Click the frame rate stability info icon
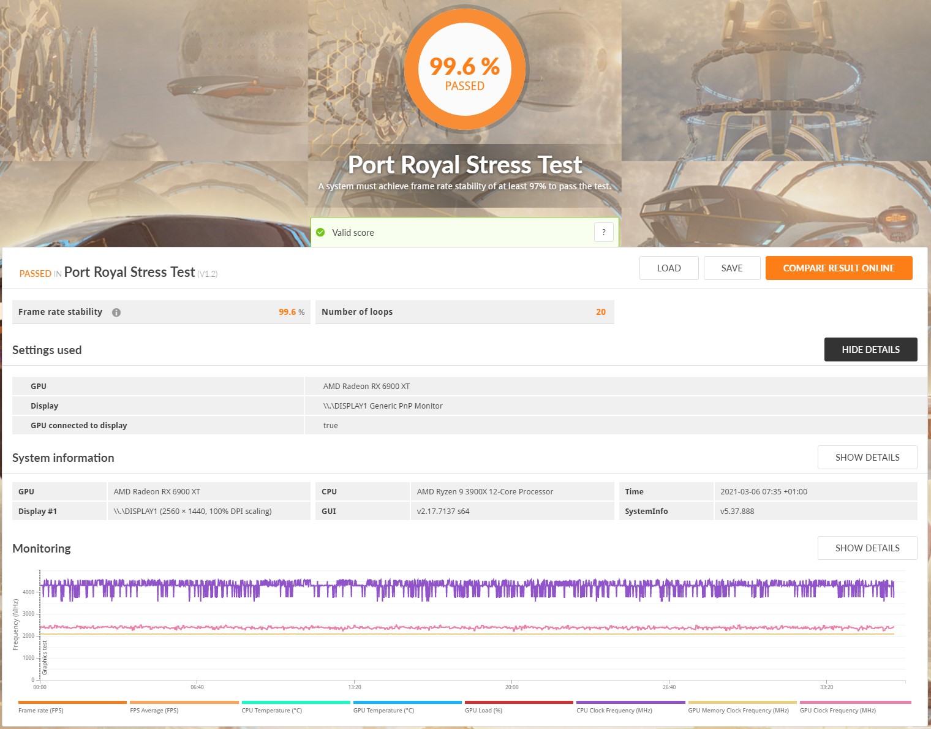The width and height of the screenshot is (931, 729). [116, 312]
